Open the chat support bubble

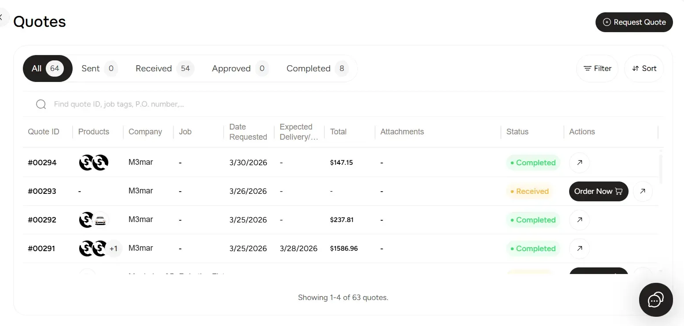click(655, 300)
